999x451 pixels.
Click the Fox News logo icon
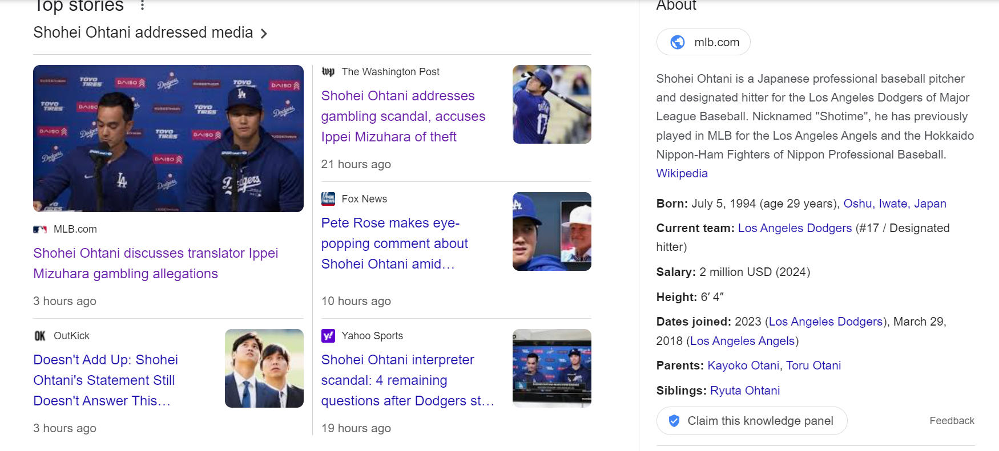tap(328, 199)
